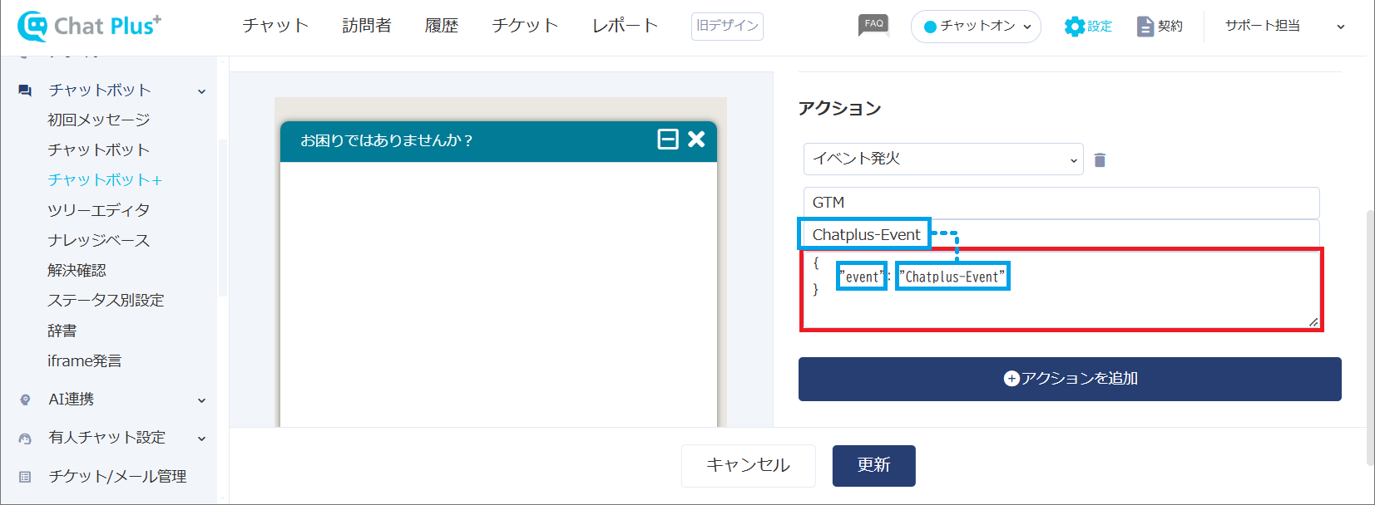
Task: Select ナレッジベース in sidebar
Action: point(99,240)
